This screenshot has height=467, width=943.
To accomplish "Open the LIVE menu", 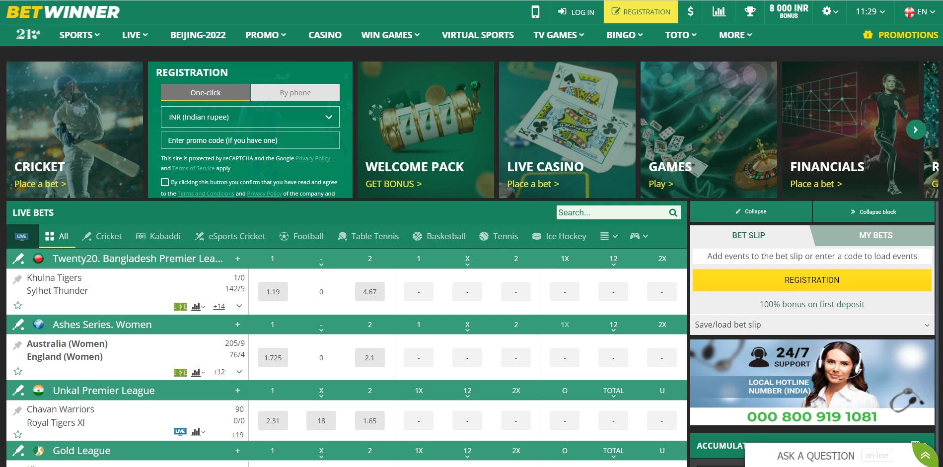I will (x=135, y=35).
